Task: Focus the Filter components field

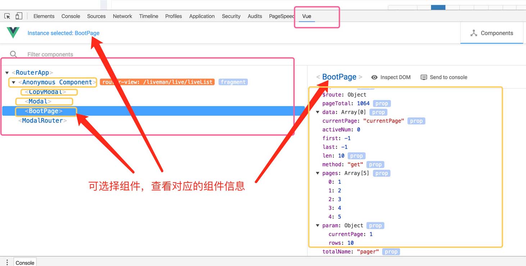Action: click(50, 54)
